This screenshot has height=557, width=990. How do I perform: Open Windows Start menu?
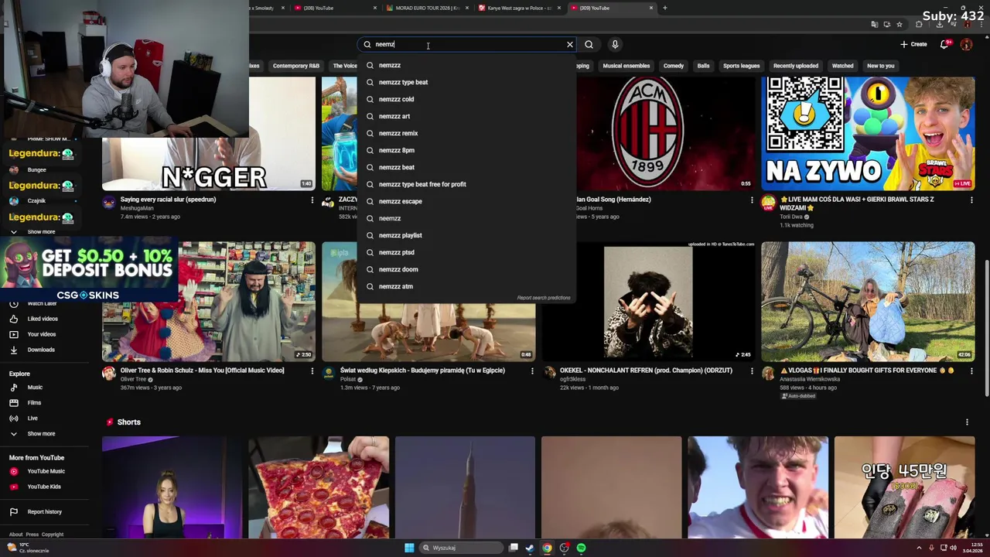point(409,548)
